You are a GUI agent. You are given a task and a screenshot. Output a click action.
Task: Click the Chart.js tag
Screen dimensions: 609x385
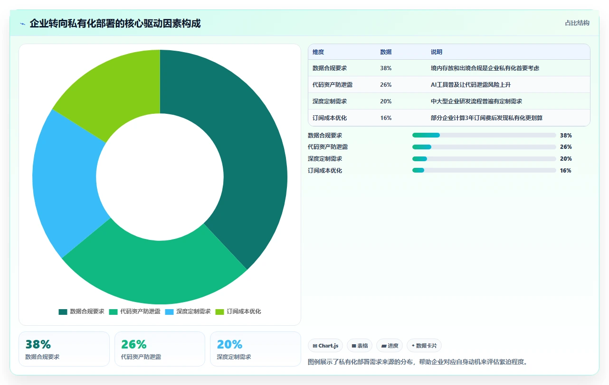tap(325, 346)
